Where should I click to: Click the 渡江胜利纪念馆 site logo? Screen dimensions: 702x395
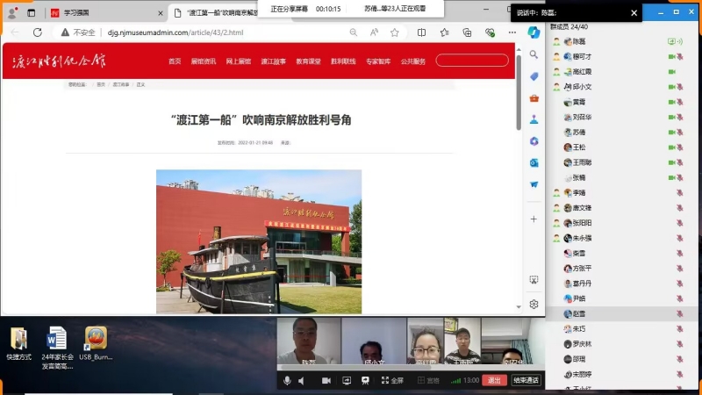tap(59, 61)
